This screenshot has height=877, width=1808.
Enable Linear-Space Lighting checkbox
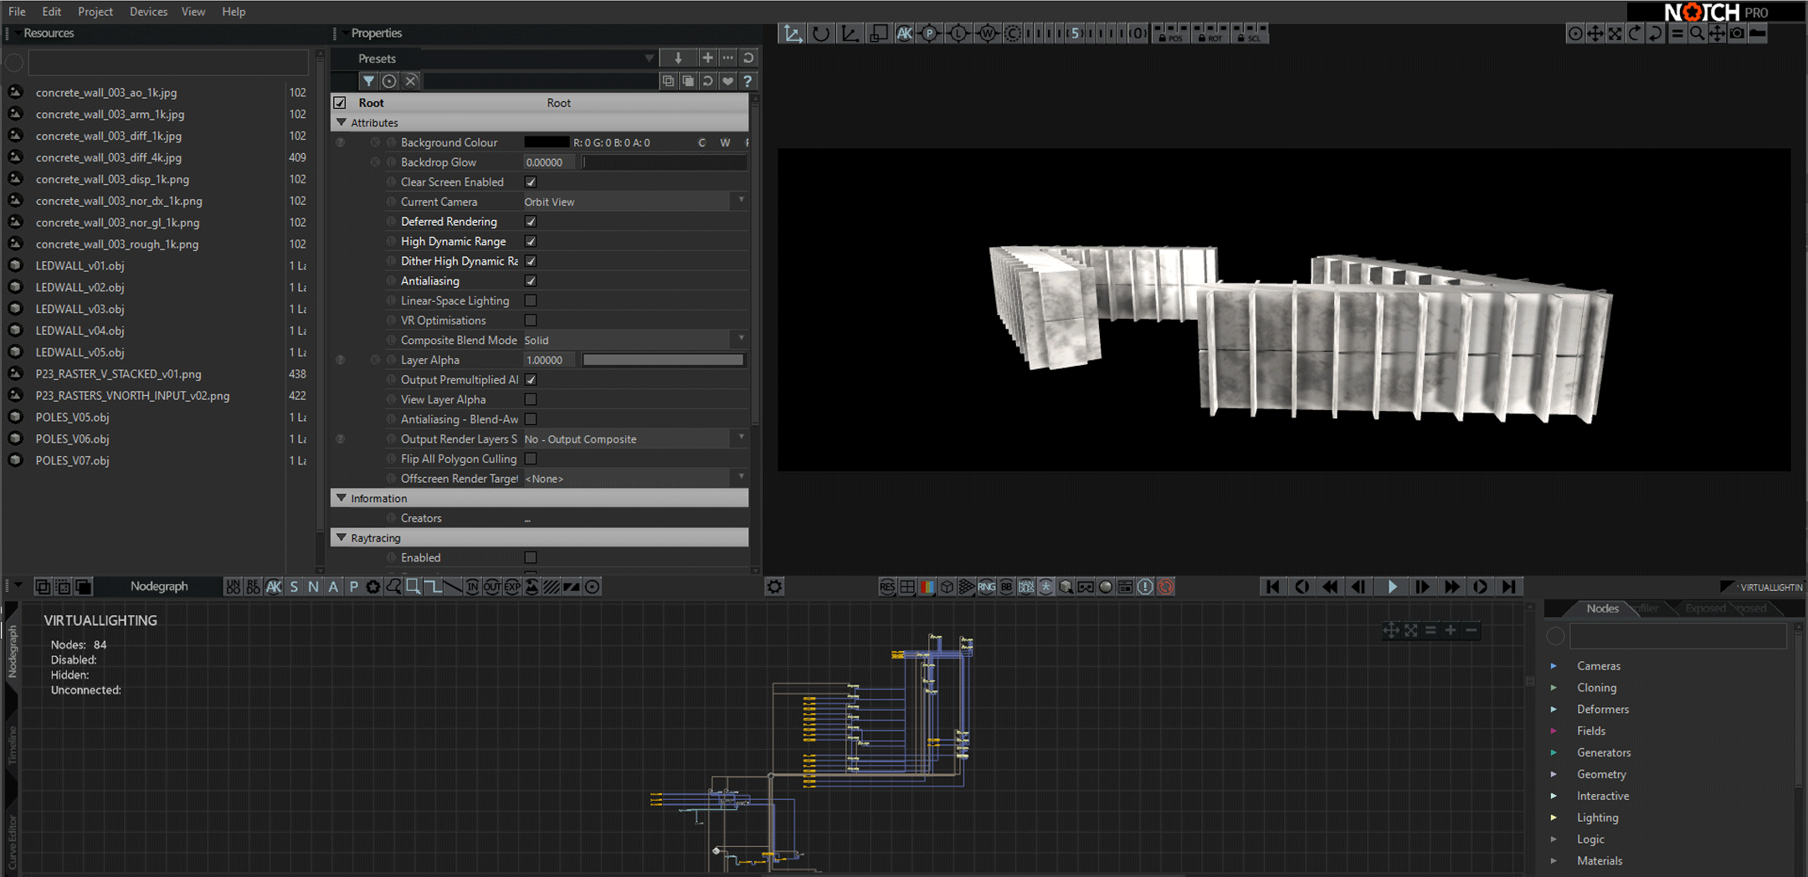(x=531, y=300)
